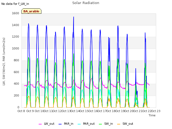The image size is (172, 129).
Task: Click the 'No data for f_LW_in' message
Action: (x=15, y=4)
